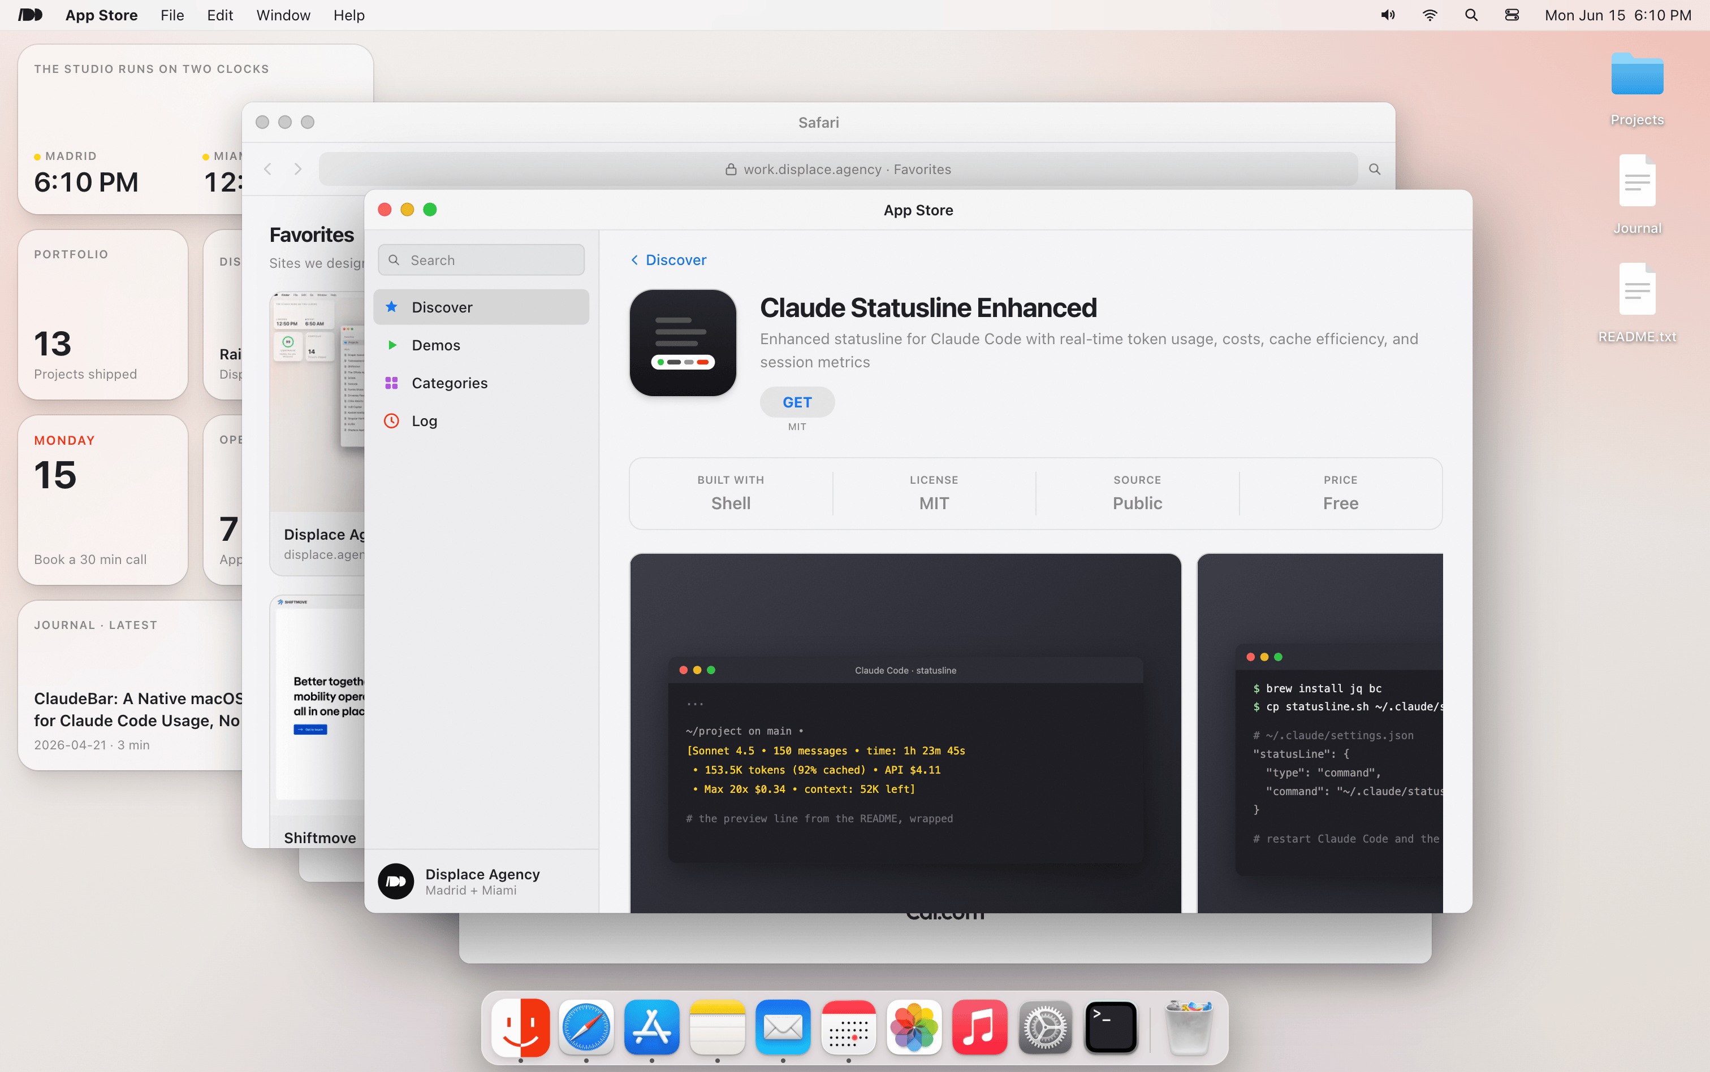Click the magnifier icon in the App Store search field
The image size is (1710, 1072).
pos(394,260)
